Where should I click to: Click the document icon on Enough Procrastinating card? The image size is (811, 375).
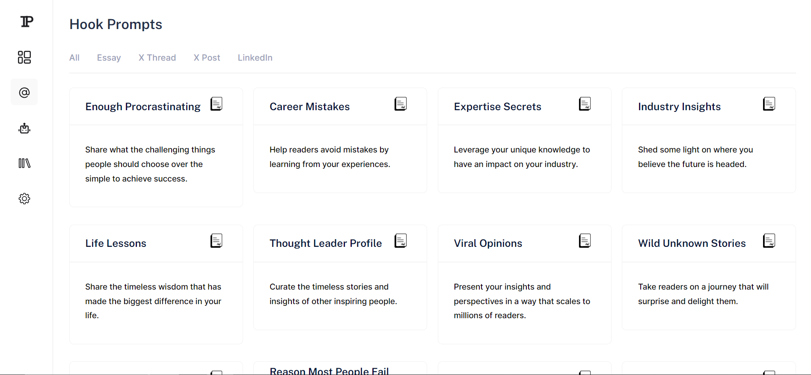point(217,104)
